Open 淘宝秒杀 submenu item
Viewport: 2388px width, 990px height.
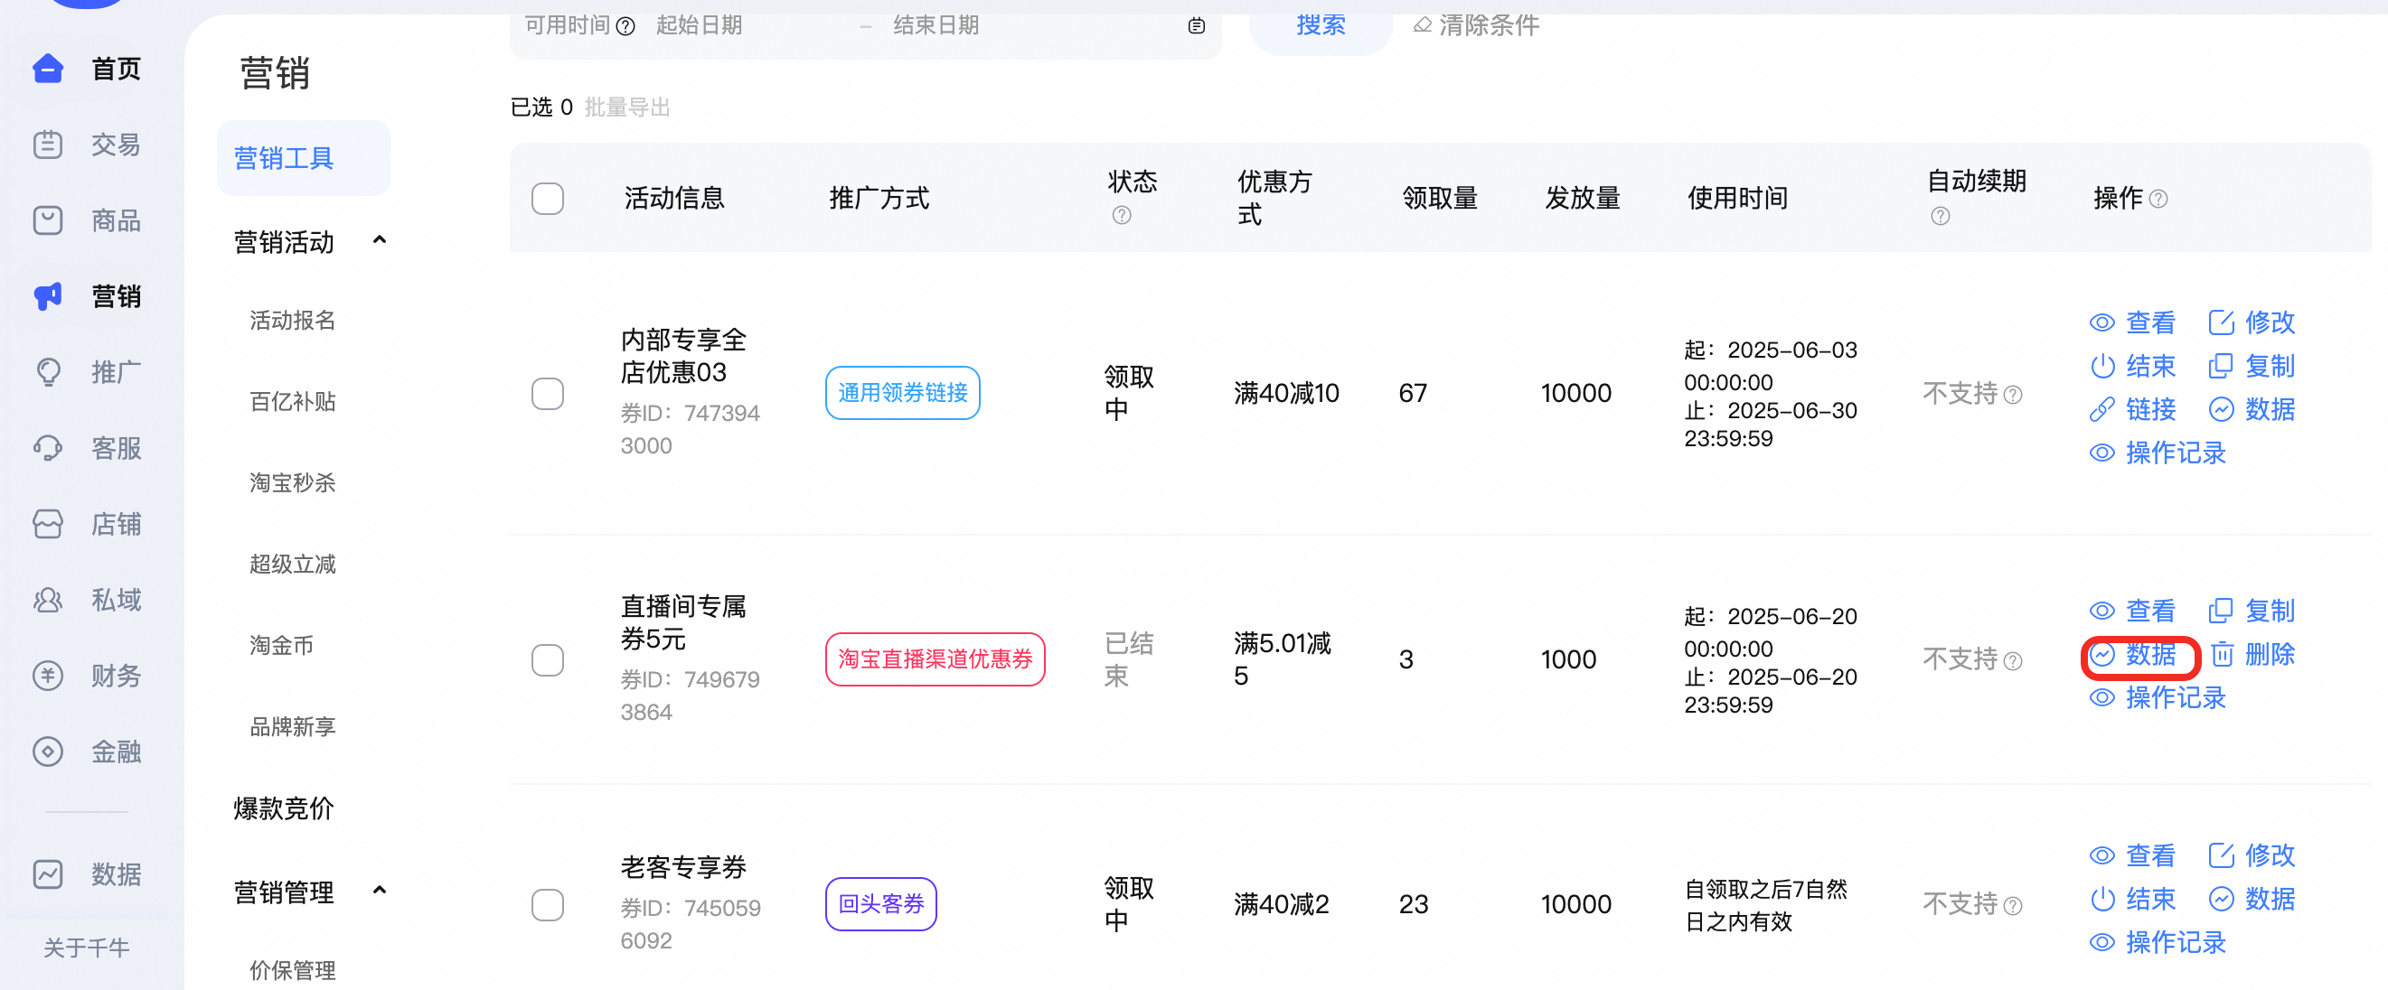(293, 482)
